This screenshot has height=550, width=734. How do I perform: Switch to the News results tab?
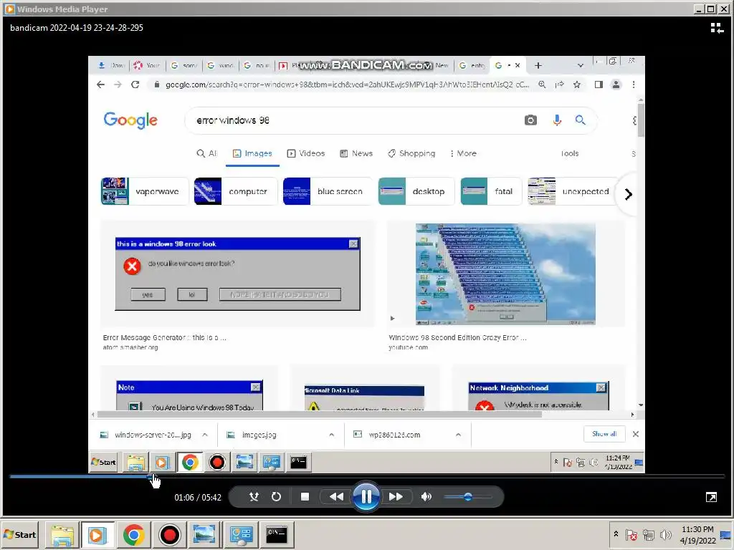pyautogui.click(x=356, y=153)
